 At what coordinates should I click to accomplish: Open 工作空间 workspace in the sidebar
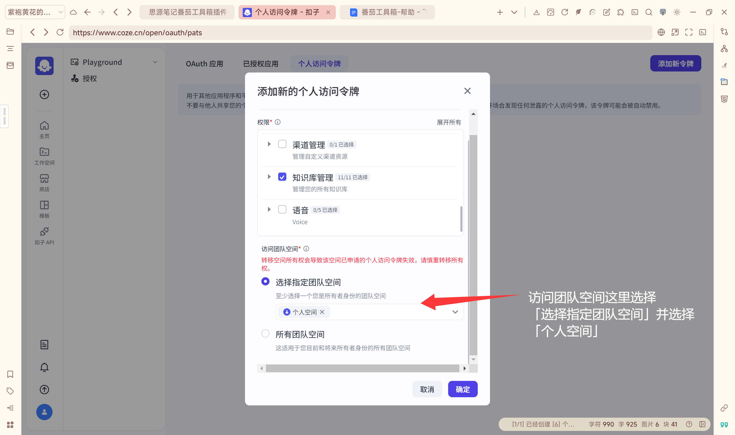pyautogui.click(x=44, y=152)
